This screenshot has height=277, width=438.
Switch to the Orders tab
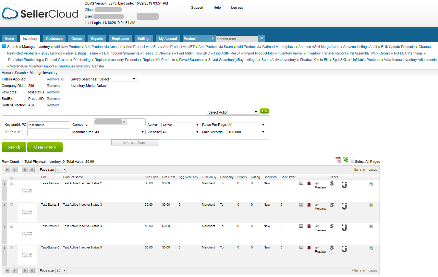click(77, 39)
